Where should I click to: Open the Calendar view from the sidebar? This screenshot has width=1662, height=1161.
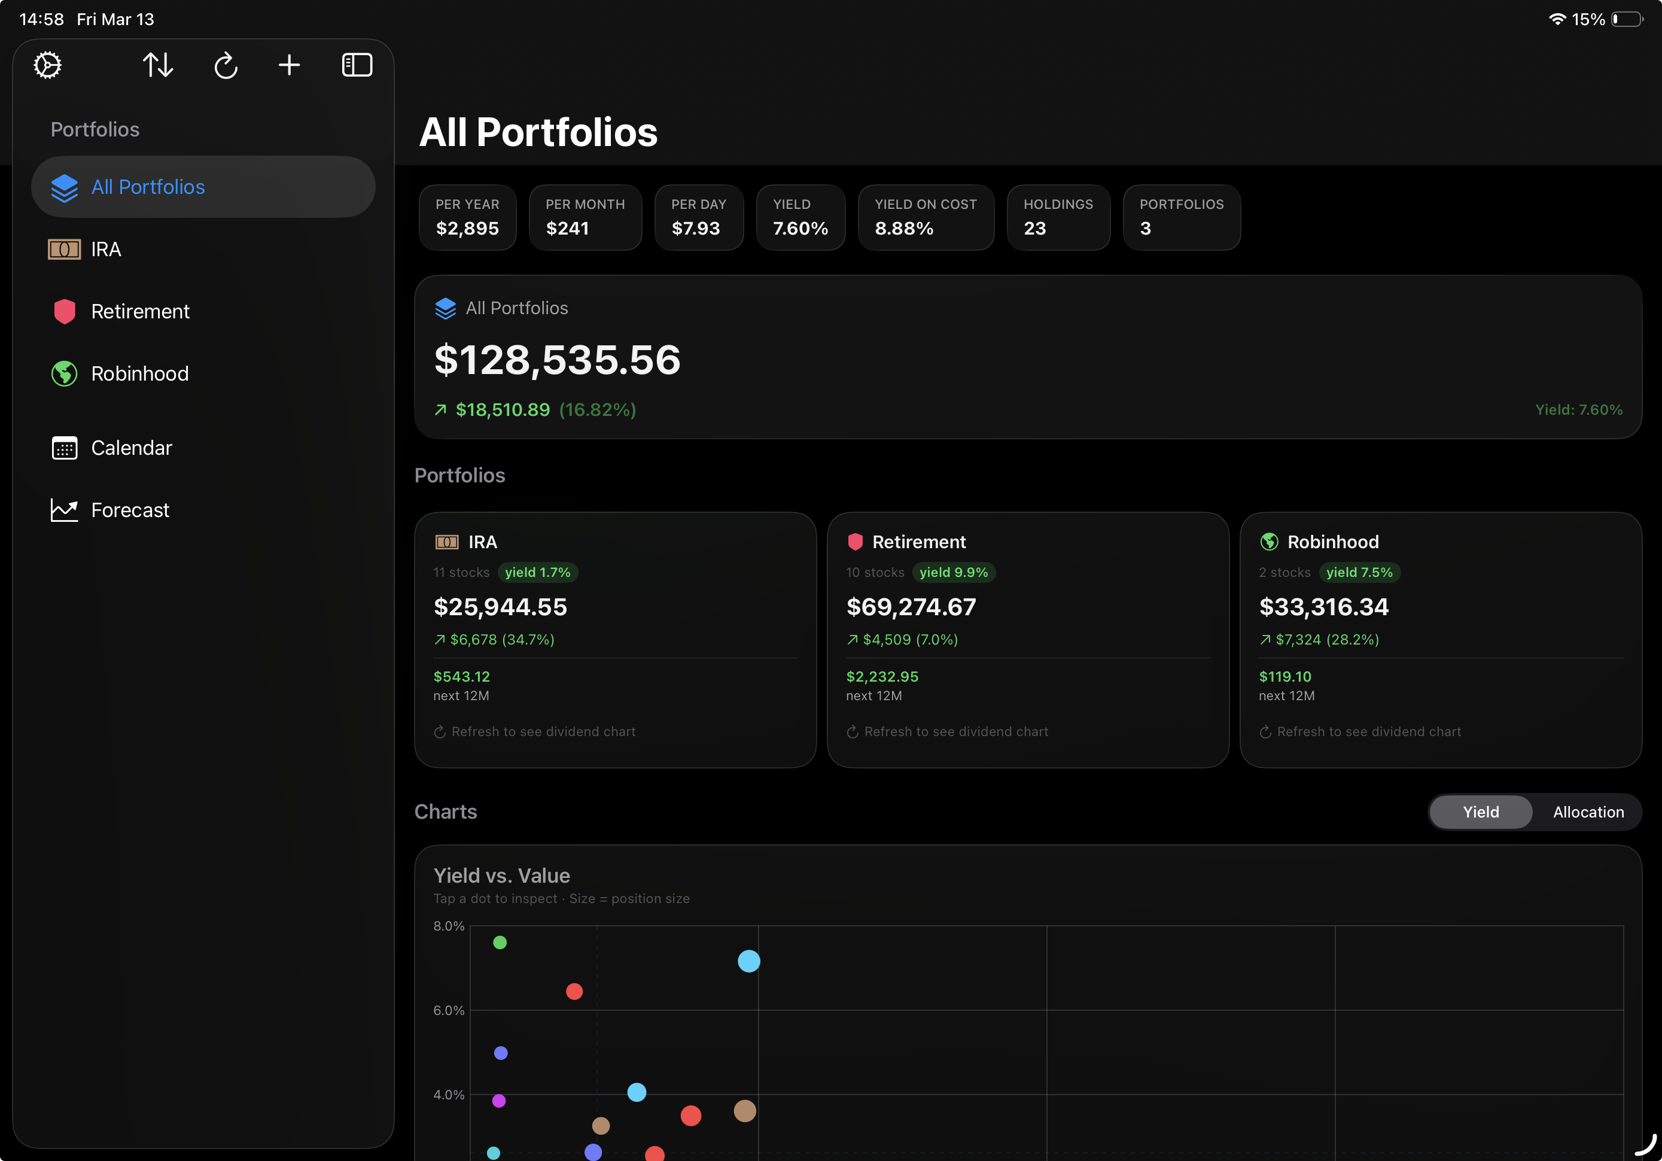coord(132,448)
